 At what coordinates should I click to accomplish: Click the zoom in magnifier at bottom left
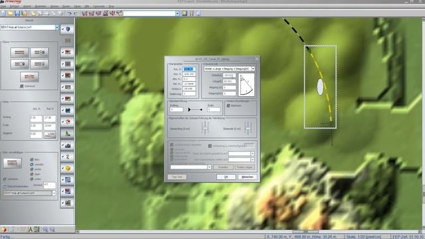click(x=45, y=230)
